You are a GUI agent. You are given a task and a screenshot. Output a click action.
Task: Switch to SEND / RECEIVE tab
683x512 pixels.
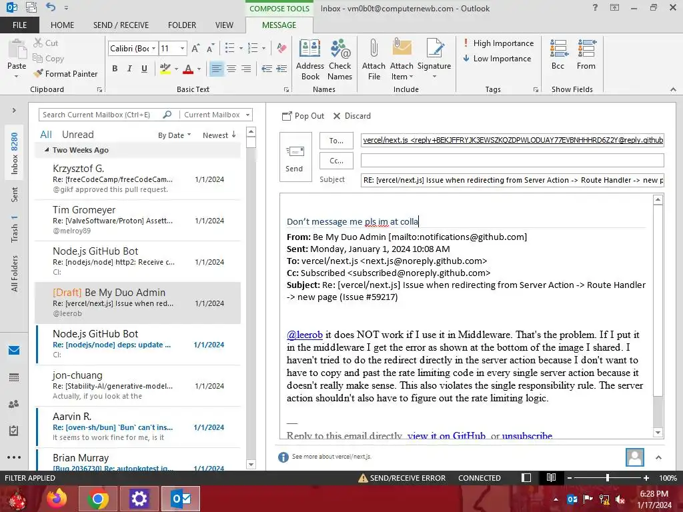(x=121, y=25)
